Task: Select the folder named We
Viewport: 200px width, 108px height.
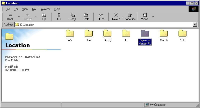Action: [70, 33]
